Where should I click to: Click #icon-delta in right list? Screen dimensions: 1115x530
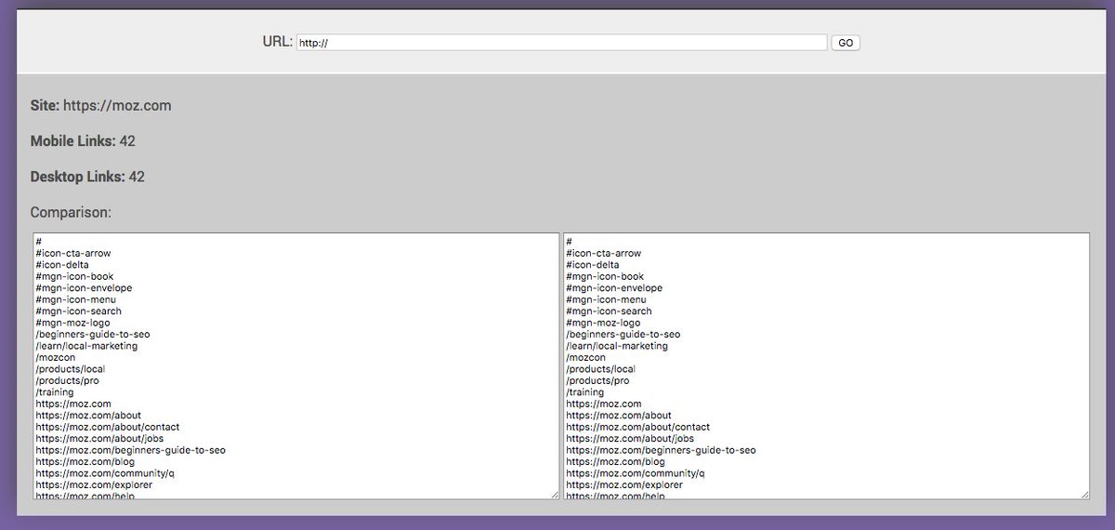tap(593, 265)
